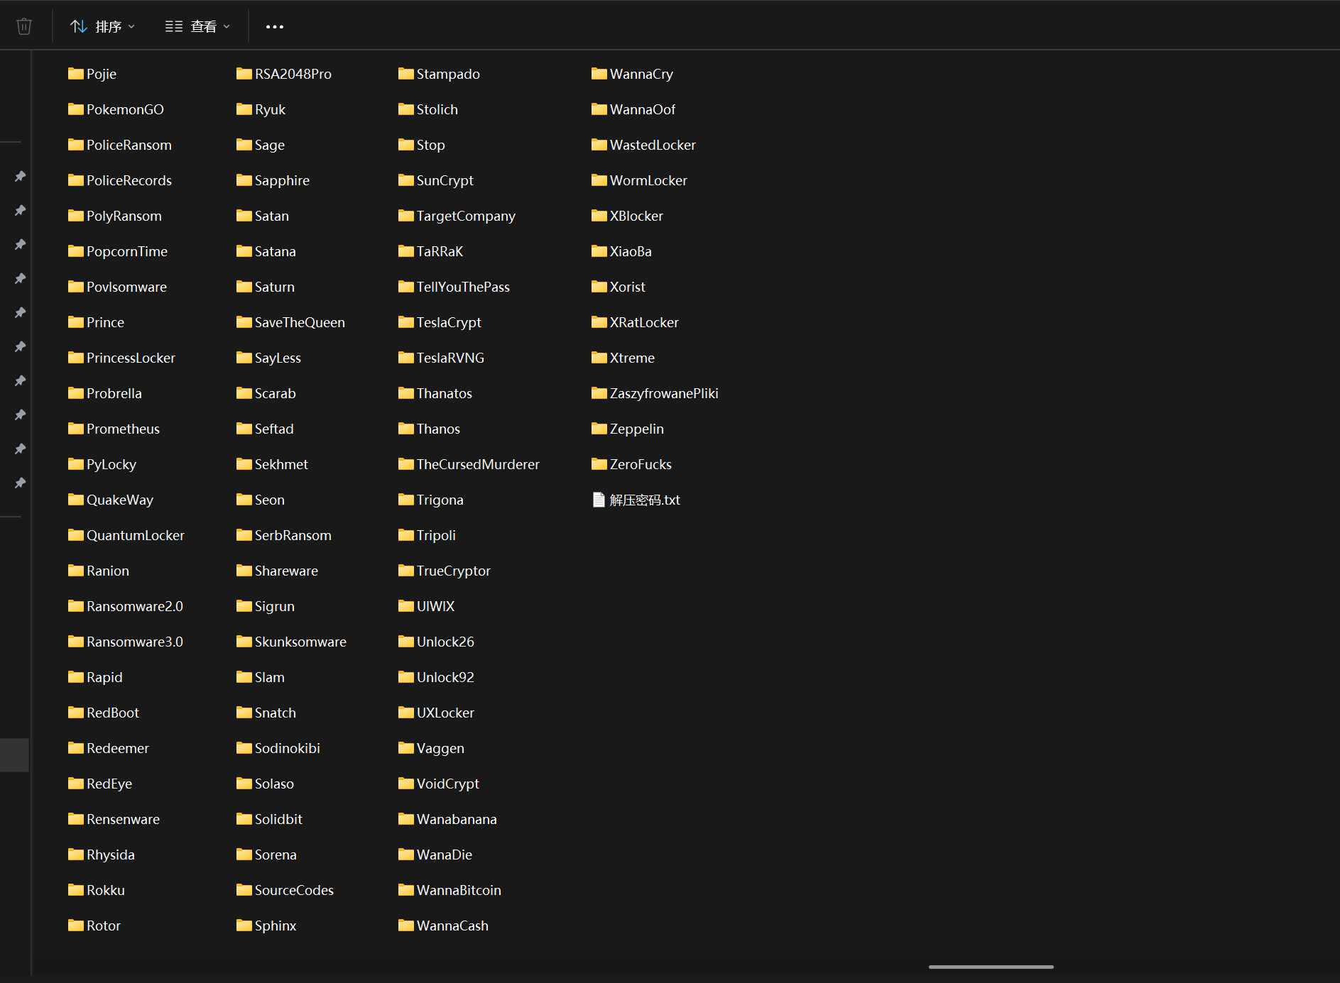Select the PolyRansom folder name
Screen dimensions: 1340x983
click(124, 216)
